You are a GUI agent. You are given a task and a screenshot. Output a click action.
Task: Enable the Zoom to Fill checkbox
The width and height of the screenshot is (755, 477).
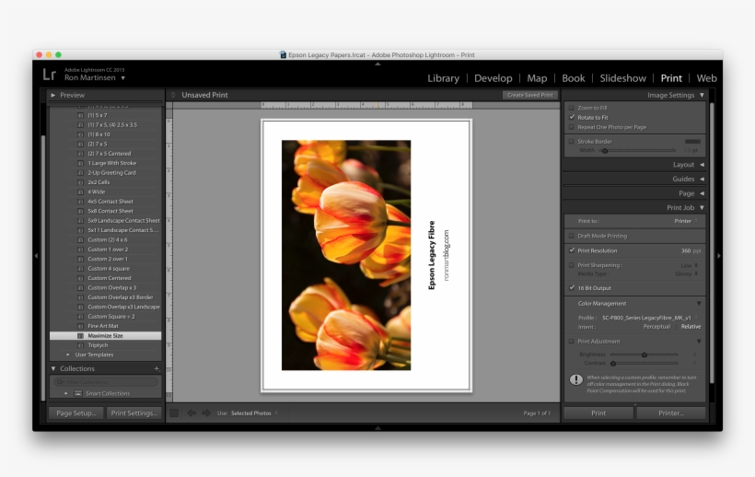pyautogui.click(x=572, y=108)
